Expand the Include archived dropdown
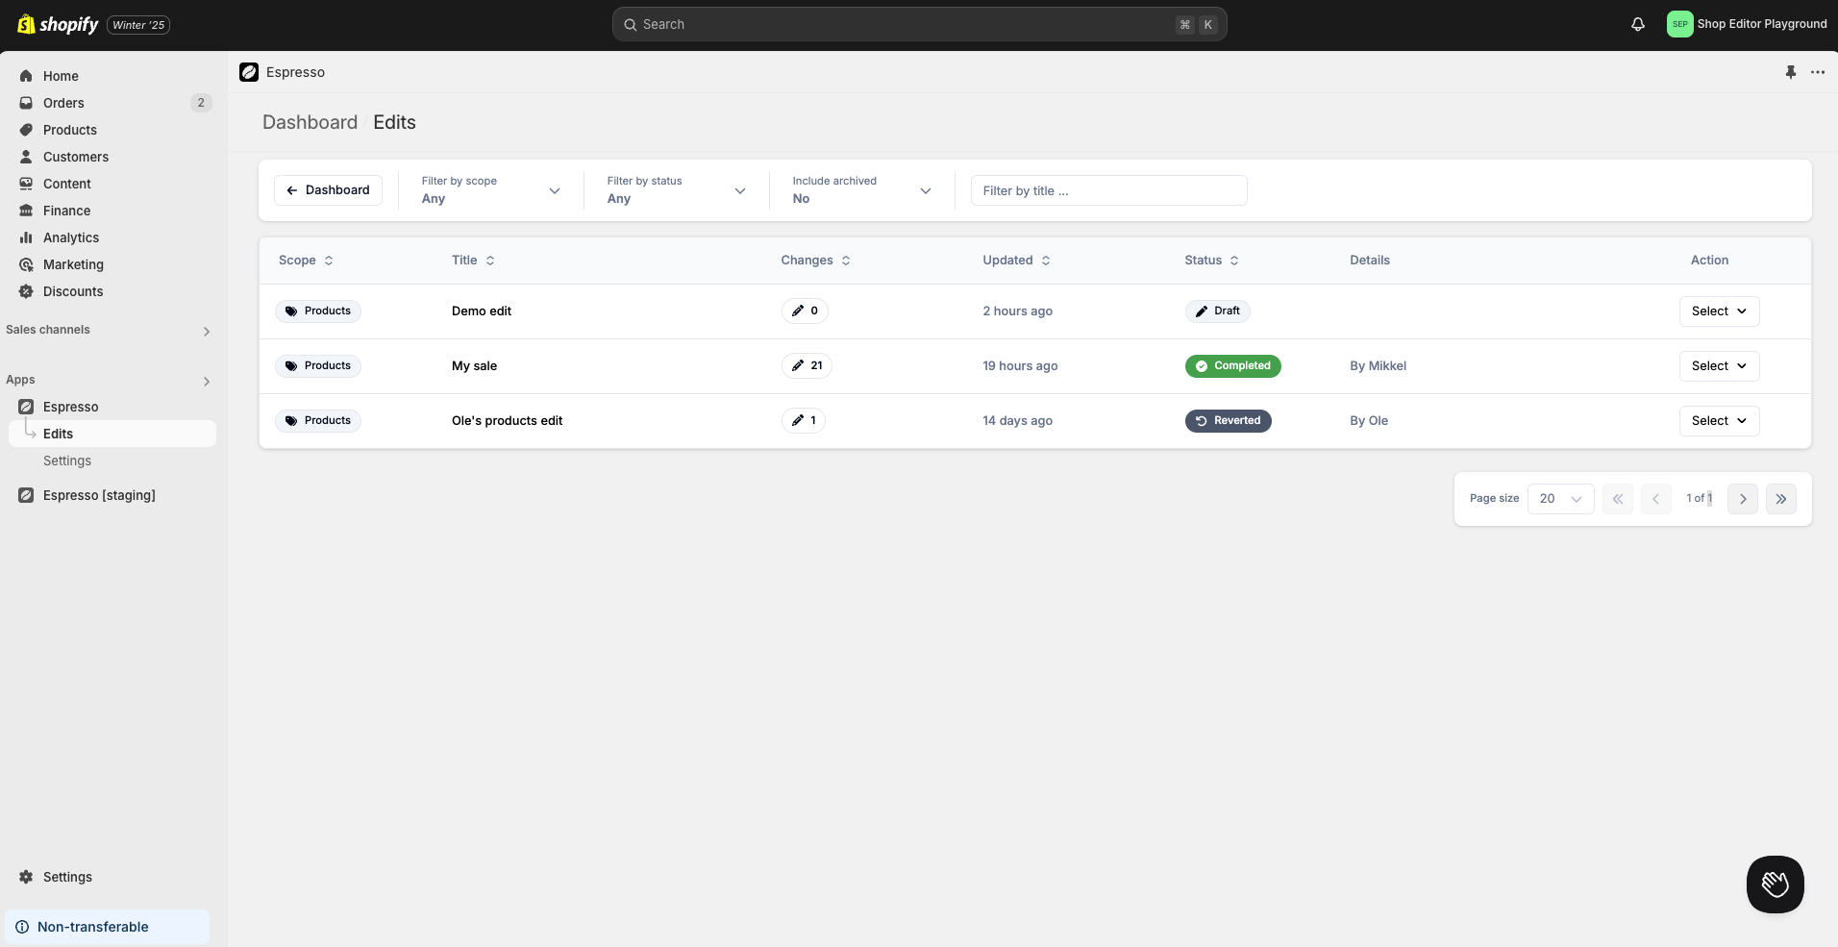 click(861, 190)
